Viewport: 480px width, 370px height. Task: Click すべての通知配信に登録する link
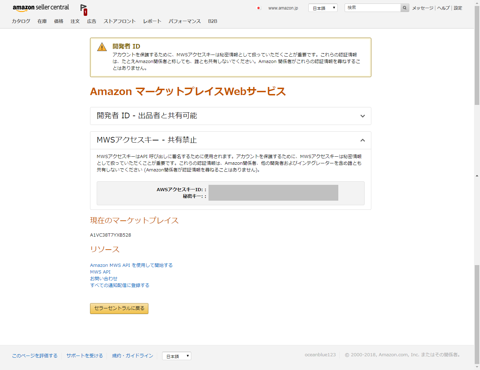120,285
